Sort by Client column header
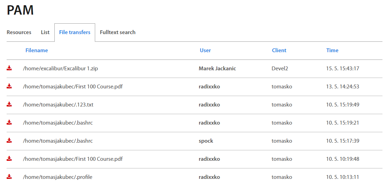Image resolution: width=387 pixels, height=182 pixels. (279, 50)
